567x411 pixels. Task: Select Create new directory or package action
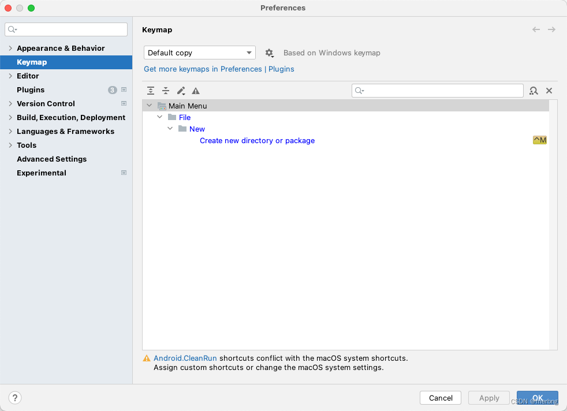(257, 141)
